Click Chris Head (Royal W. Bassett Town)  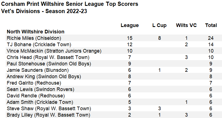tap(48, 57)
